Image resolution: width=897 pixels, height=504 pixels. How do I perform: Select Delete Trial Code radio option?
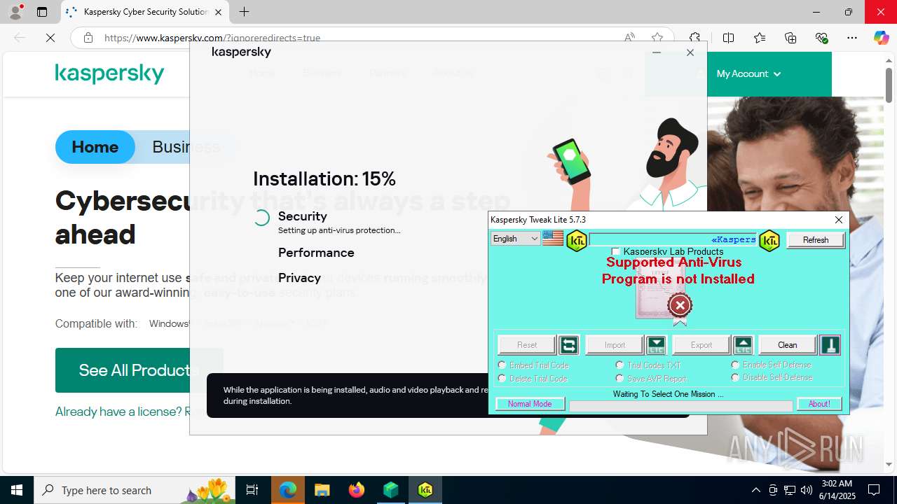click(502, 378)
